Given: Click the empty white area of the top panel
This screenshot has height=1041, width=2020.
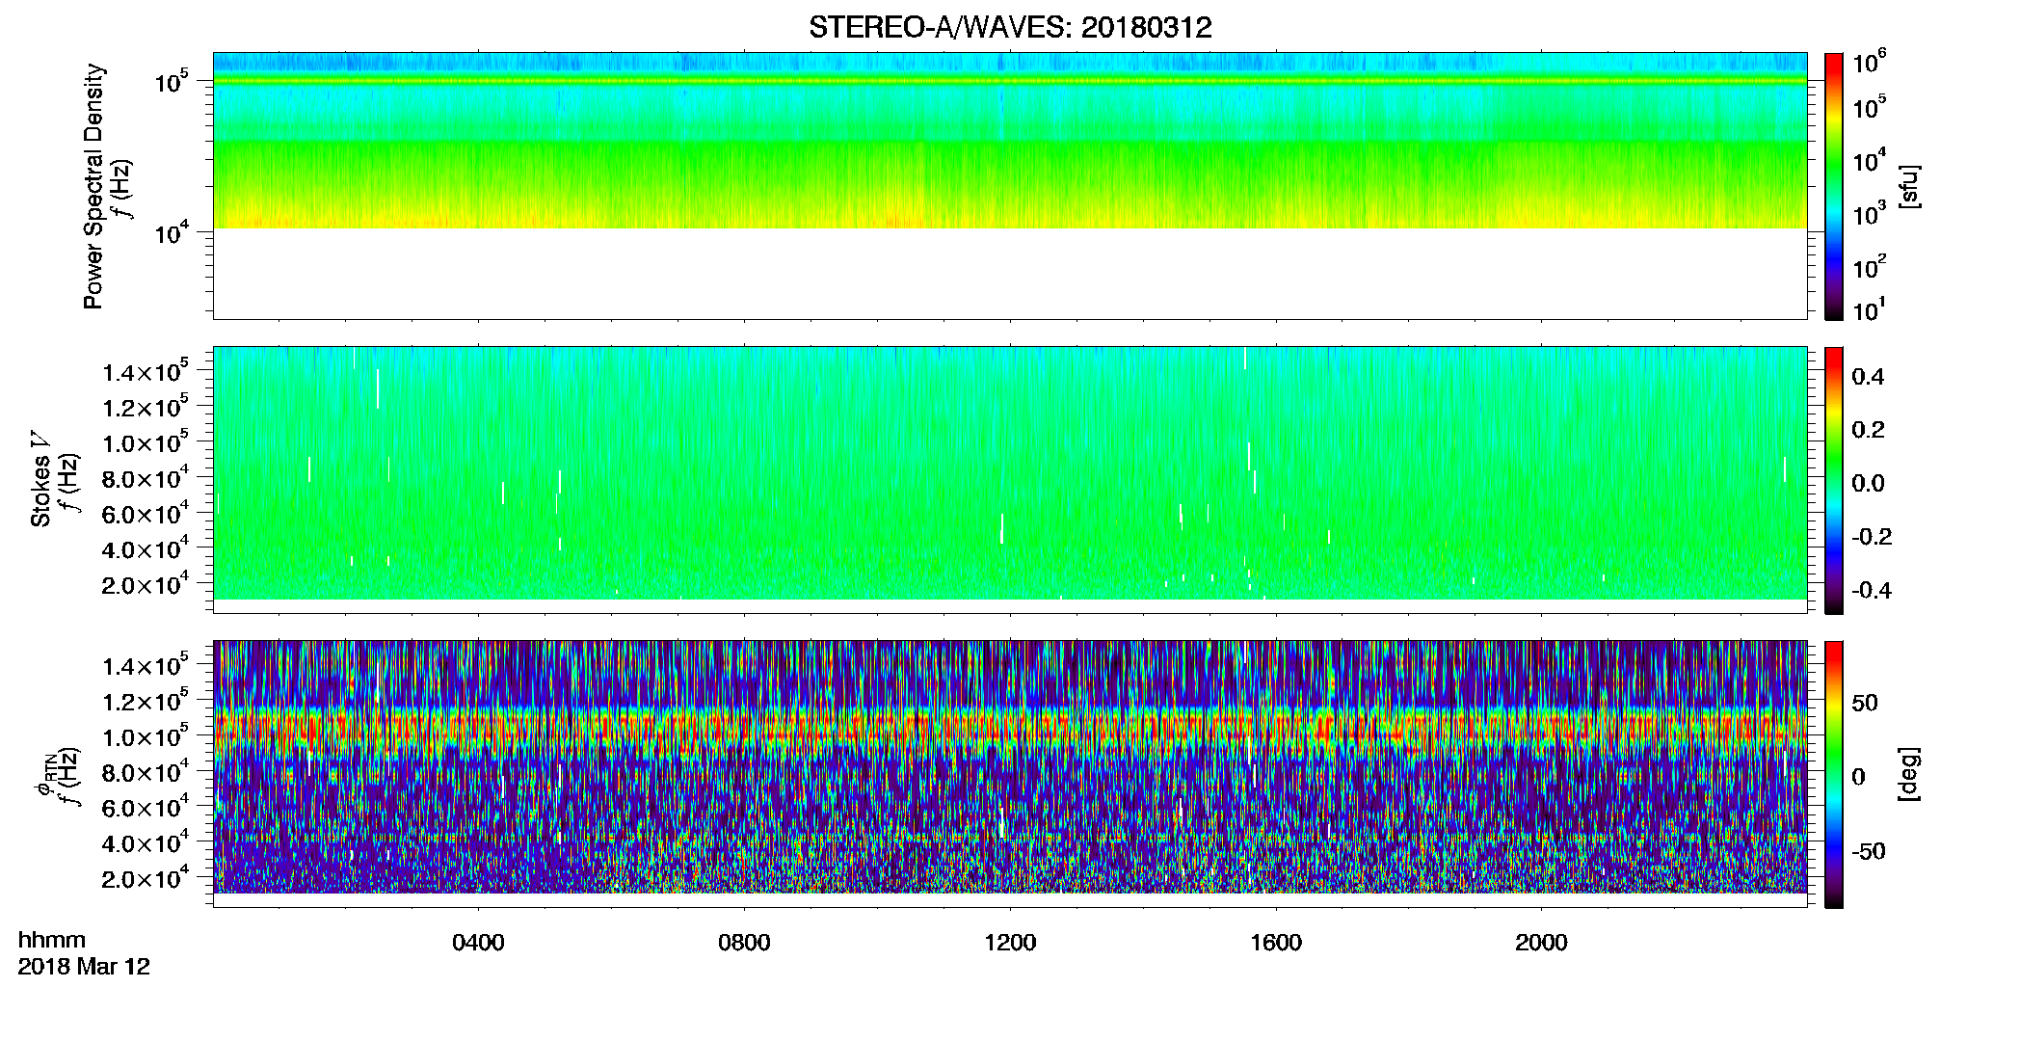Looking at the screenshot, I should pyautogui.click(x=1010, y=273).
